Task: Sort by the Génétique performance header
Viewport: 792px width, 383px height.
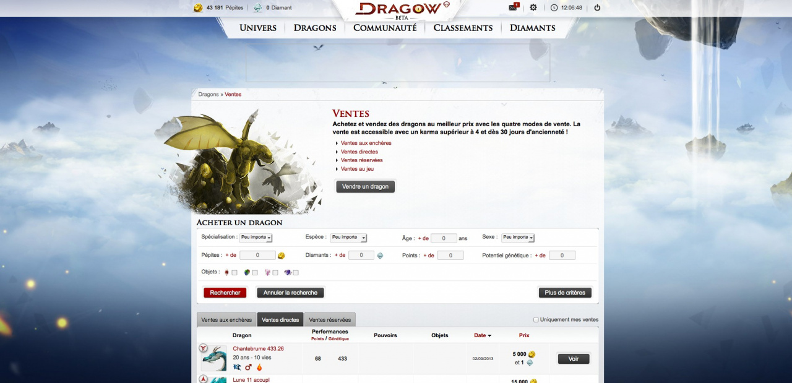Action: pos(338,339)
